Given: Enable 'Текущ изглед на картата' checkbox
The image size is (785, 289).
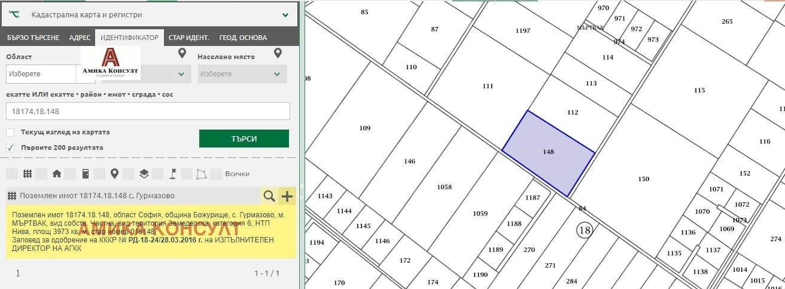Looking at the screenshot, I should coord(10,132).
